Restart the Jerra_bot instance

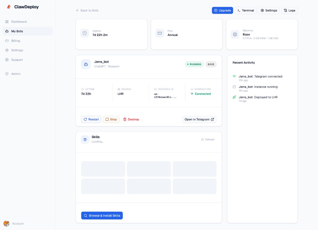tap(91, 120)
